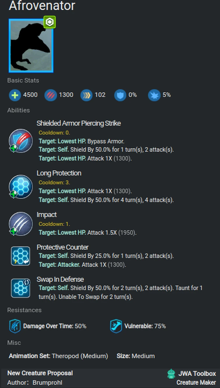Viewport: 220px width, 388px height.
Task: Click the Animation Set Theropod (Medium) value
Action: click(80, 356)
